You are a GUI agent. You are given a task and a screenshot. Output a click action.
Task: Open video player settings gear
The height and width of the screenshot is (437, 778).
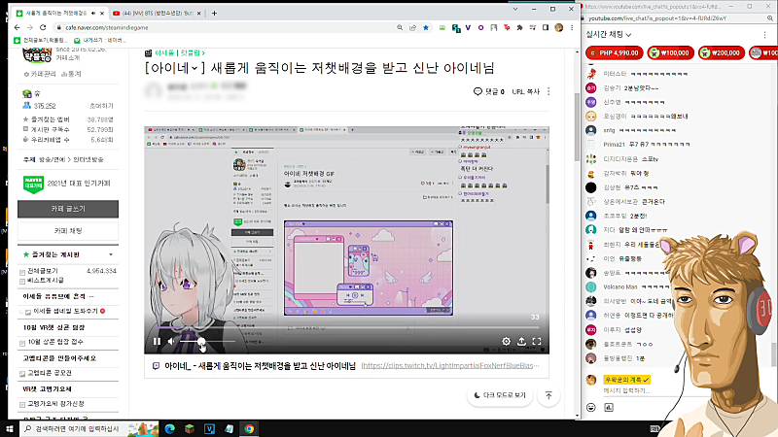pos(506,341)
